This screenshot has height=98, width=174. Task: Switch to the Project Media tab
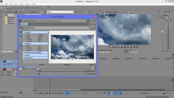[x=7, y=51]
